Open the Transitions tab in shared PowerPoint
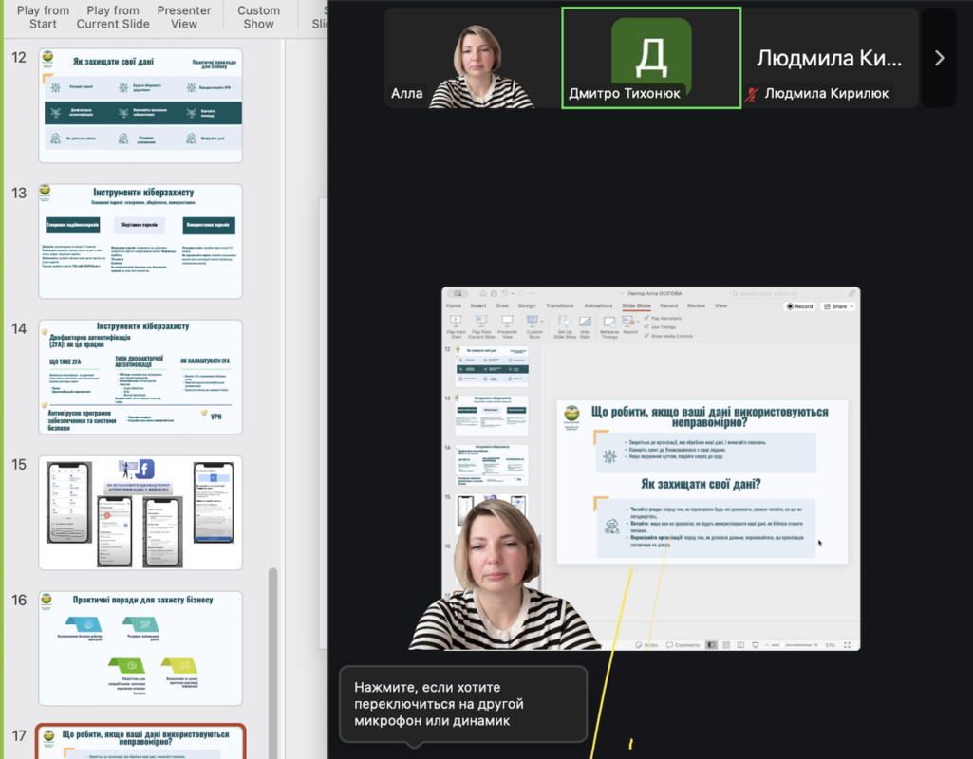 tap(560, 305)
